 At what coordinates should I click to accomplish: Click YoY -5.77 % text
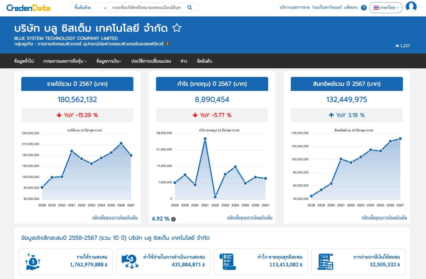tap(215, 115)
